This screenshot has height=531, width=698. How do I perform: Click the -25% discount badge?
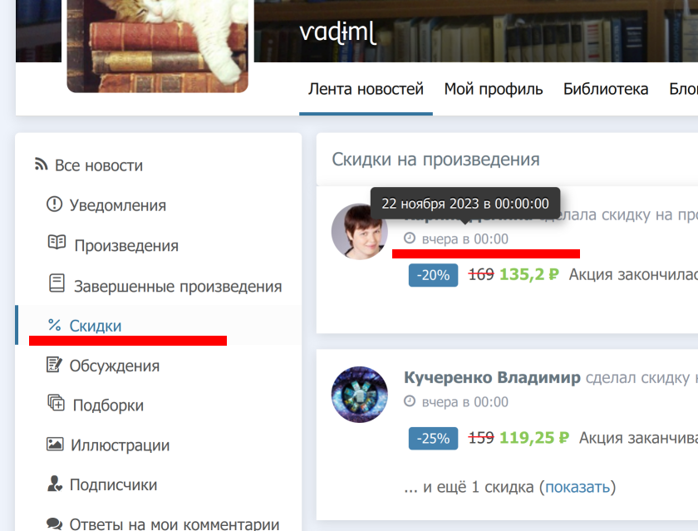point(433,439)
